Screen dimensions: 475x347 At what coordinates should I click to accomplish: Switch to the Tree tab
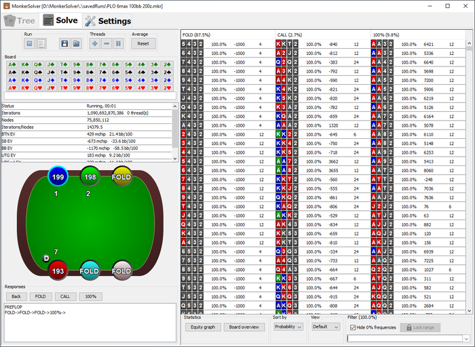pos(20,20)
